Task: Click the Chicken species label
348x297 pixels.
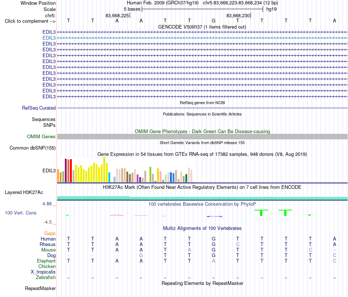Action: click(x=47, y=266)
